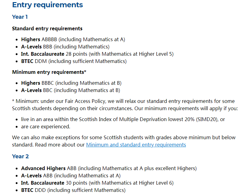
Task: Click the Highers ABBBB list item
Action: 73,39
